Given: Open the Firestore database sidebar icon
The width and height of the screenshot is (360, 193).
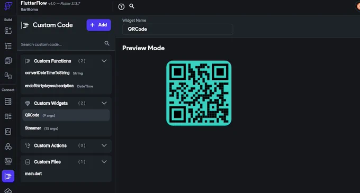Looking at the screenshot, I should [8, 102].
